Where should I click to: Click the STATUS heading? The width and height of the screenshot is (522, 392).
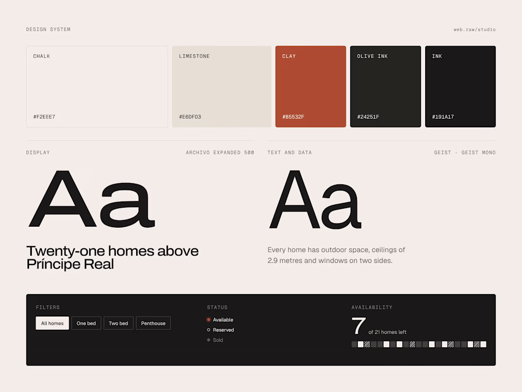point(217,307)
